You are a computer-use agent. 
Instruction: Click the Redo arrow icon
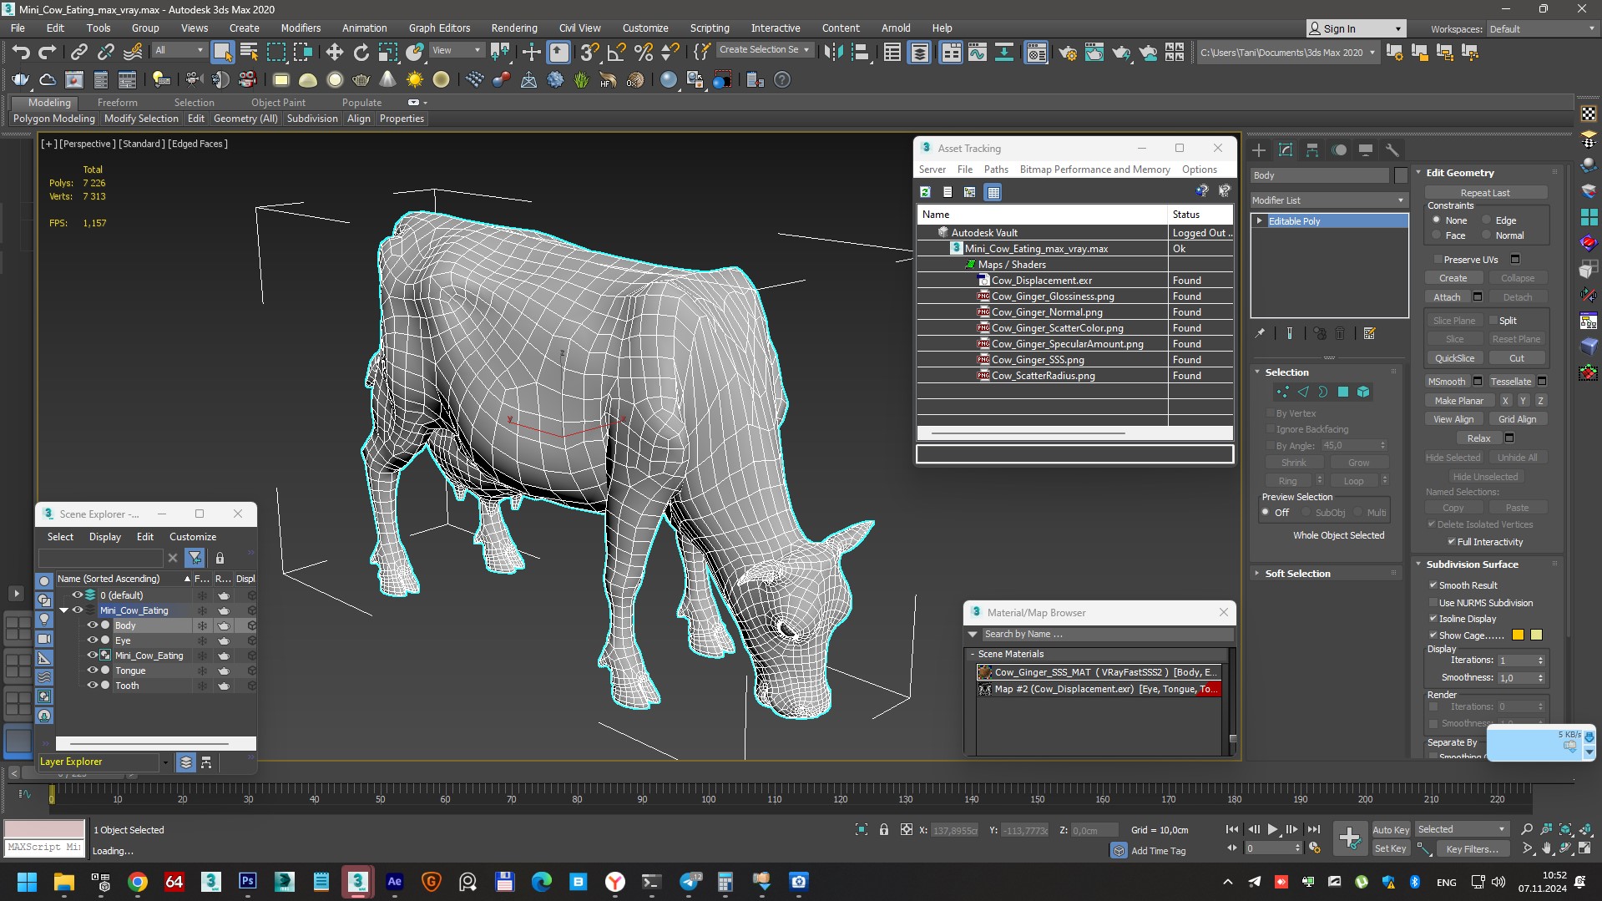point(48,52)
